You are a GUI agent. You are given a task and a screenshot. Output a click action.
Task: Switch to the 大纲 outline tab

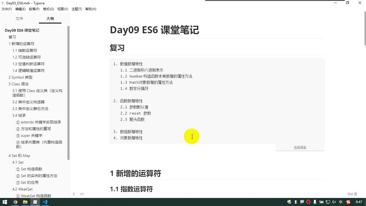pyautogui.click(x=50, y=19)
